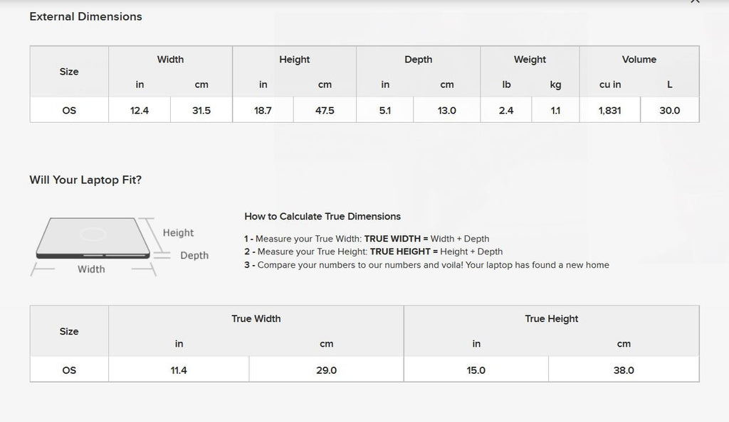The height and width of the screenshot is (422, 729).
Task: Select the 2.4 lb weight value
Action: pyautogui.click(x=506, y=110)
